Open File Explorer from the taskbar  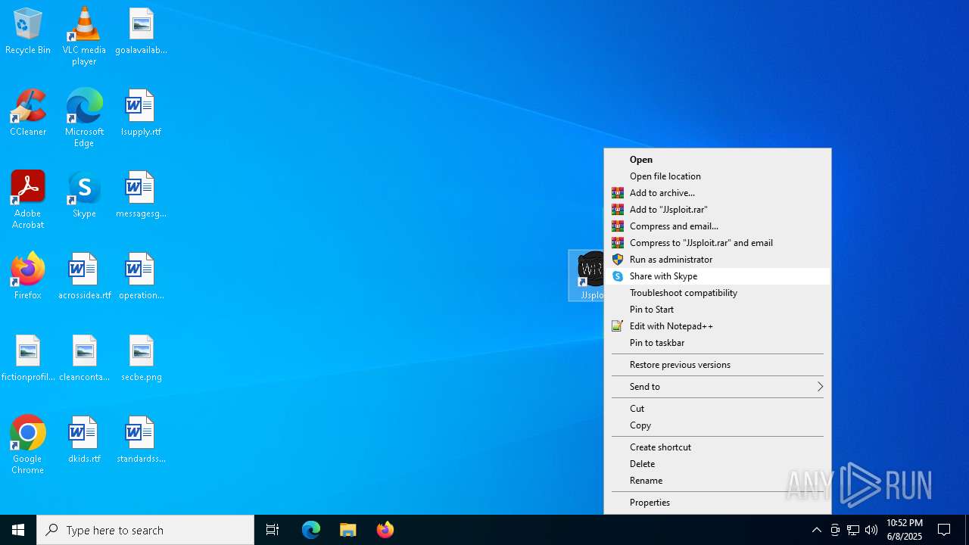347,530
